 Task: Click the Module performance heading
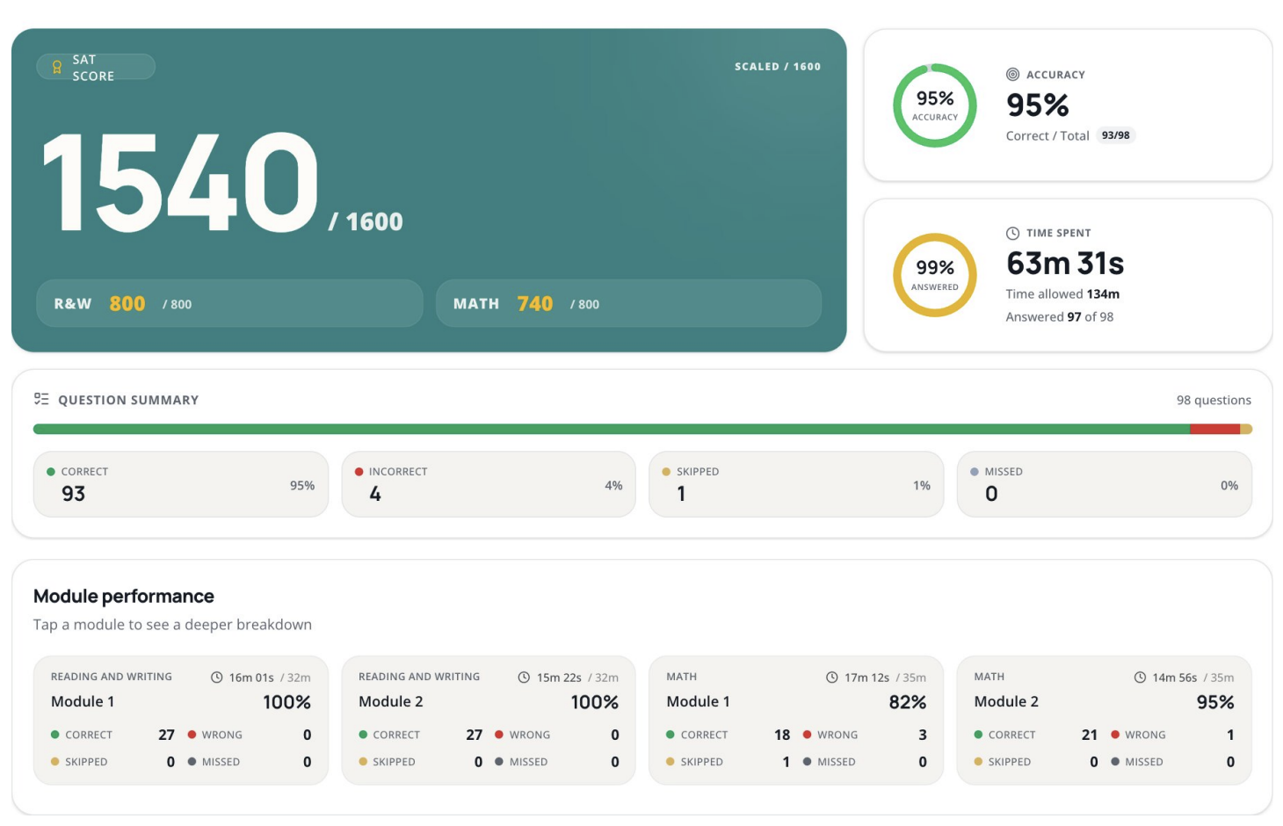(x=124, y=597)
